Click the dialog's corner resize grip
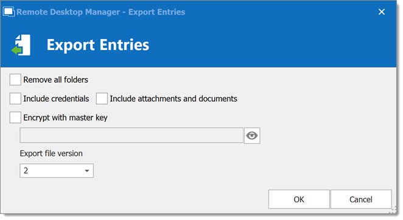The width and height of the screenshot is (403, 220). click(393, 210)
